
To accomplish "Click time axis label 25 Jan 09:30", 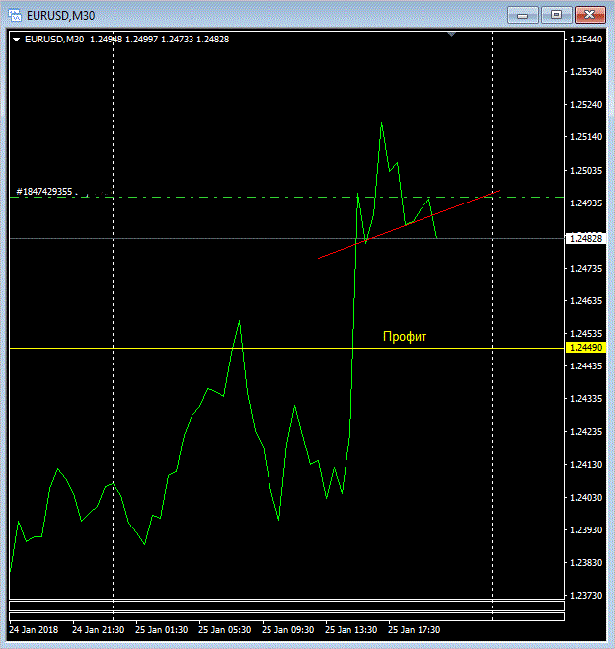I will click(x=288, y=630).
